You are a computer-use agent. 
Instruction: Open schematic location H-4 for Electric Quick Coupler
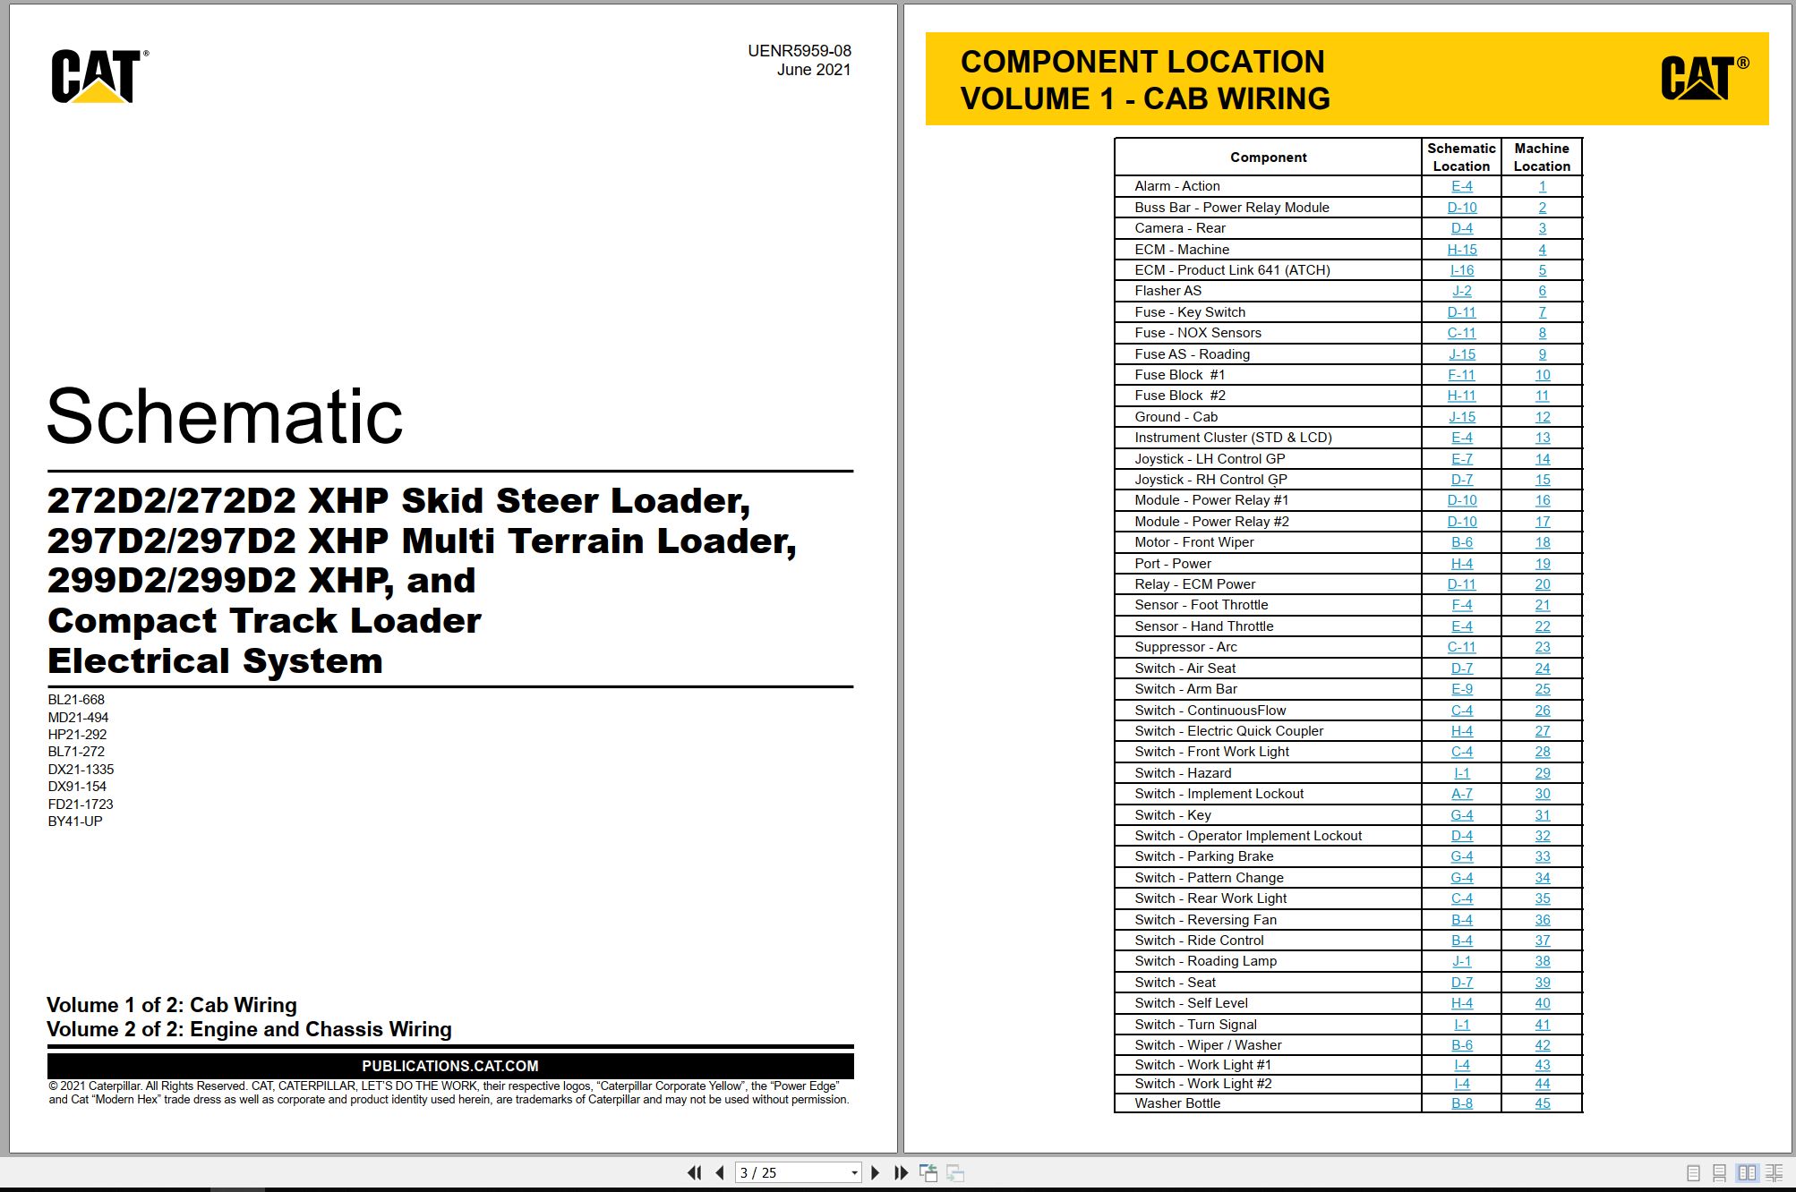[1461, 731]
